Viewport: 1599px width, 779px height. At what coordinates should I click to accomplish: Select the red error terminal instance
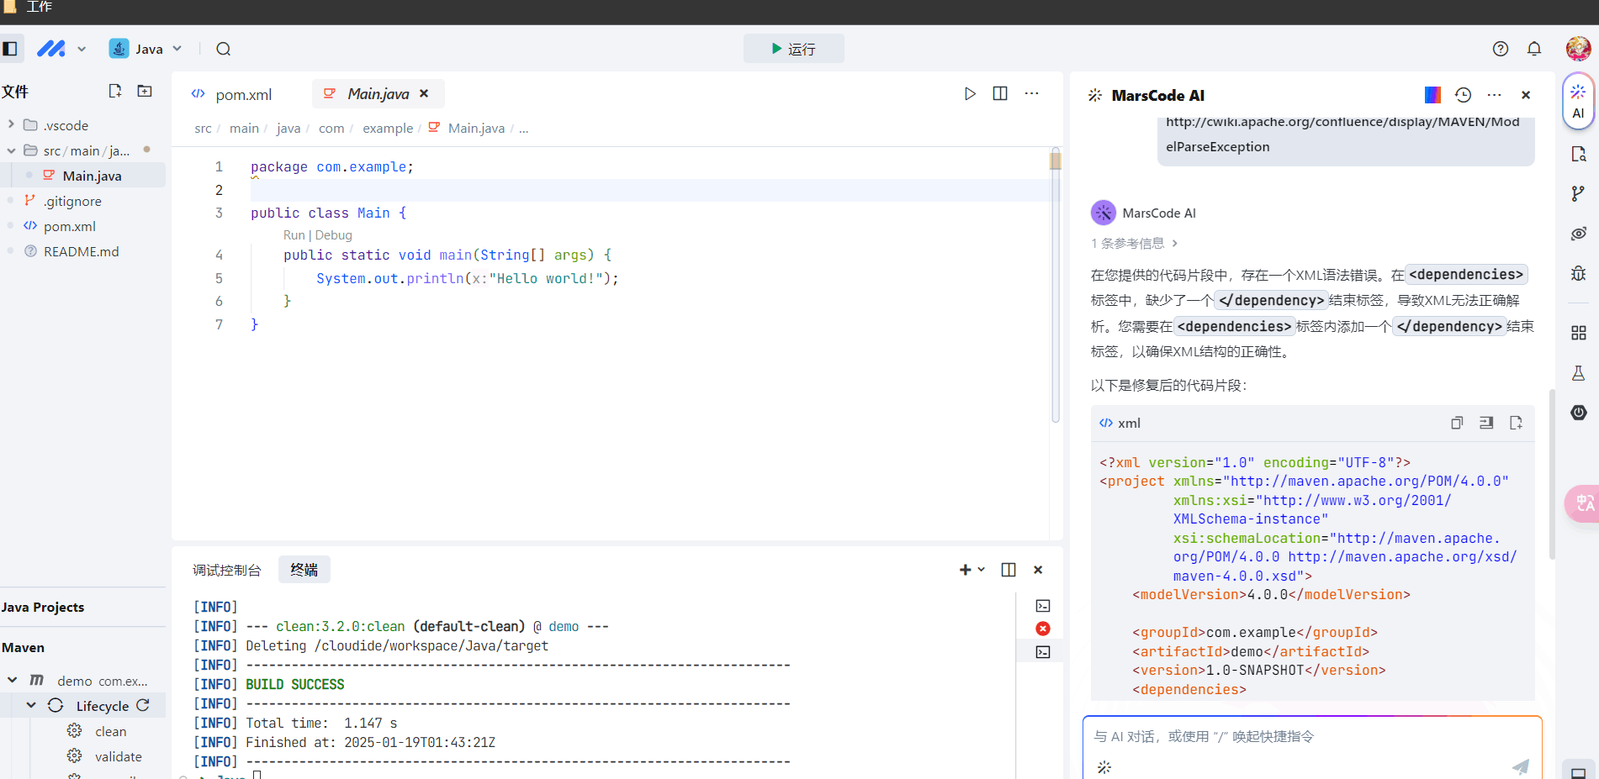(1043, 629)
